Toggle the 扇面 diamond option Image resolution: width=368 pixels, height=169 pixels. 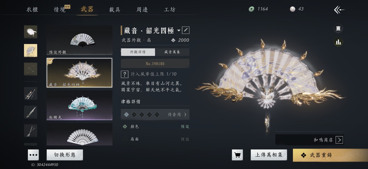(x=125, y=139)
